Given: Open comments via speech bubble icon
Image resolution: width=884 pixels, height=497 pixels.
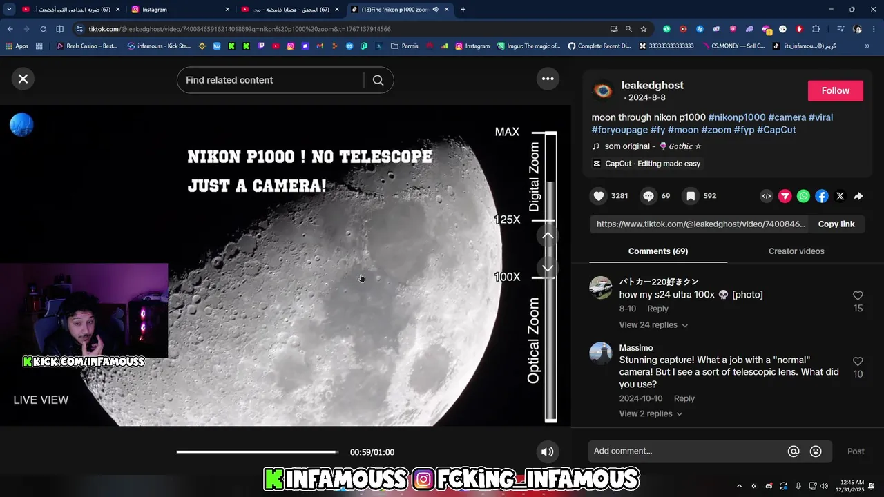Looking at the screenshot, I should pos(648,196).
